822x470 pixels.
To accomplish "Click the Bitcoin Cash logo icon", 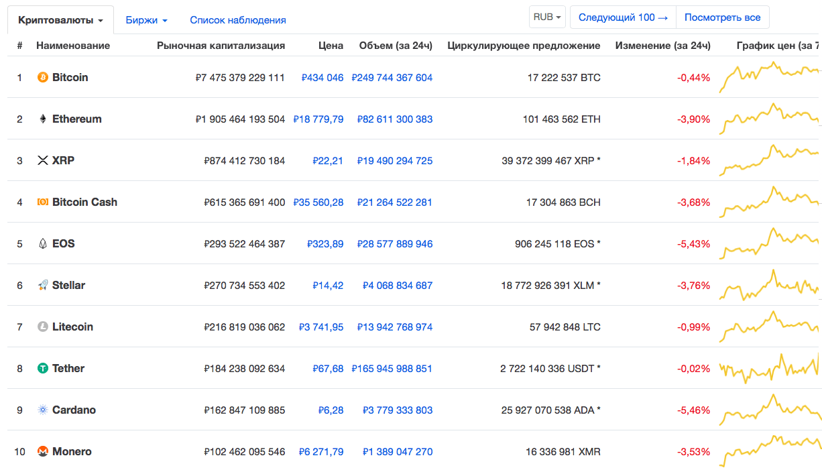I will coord(43,202).
